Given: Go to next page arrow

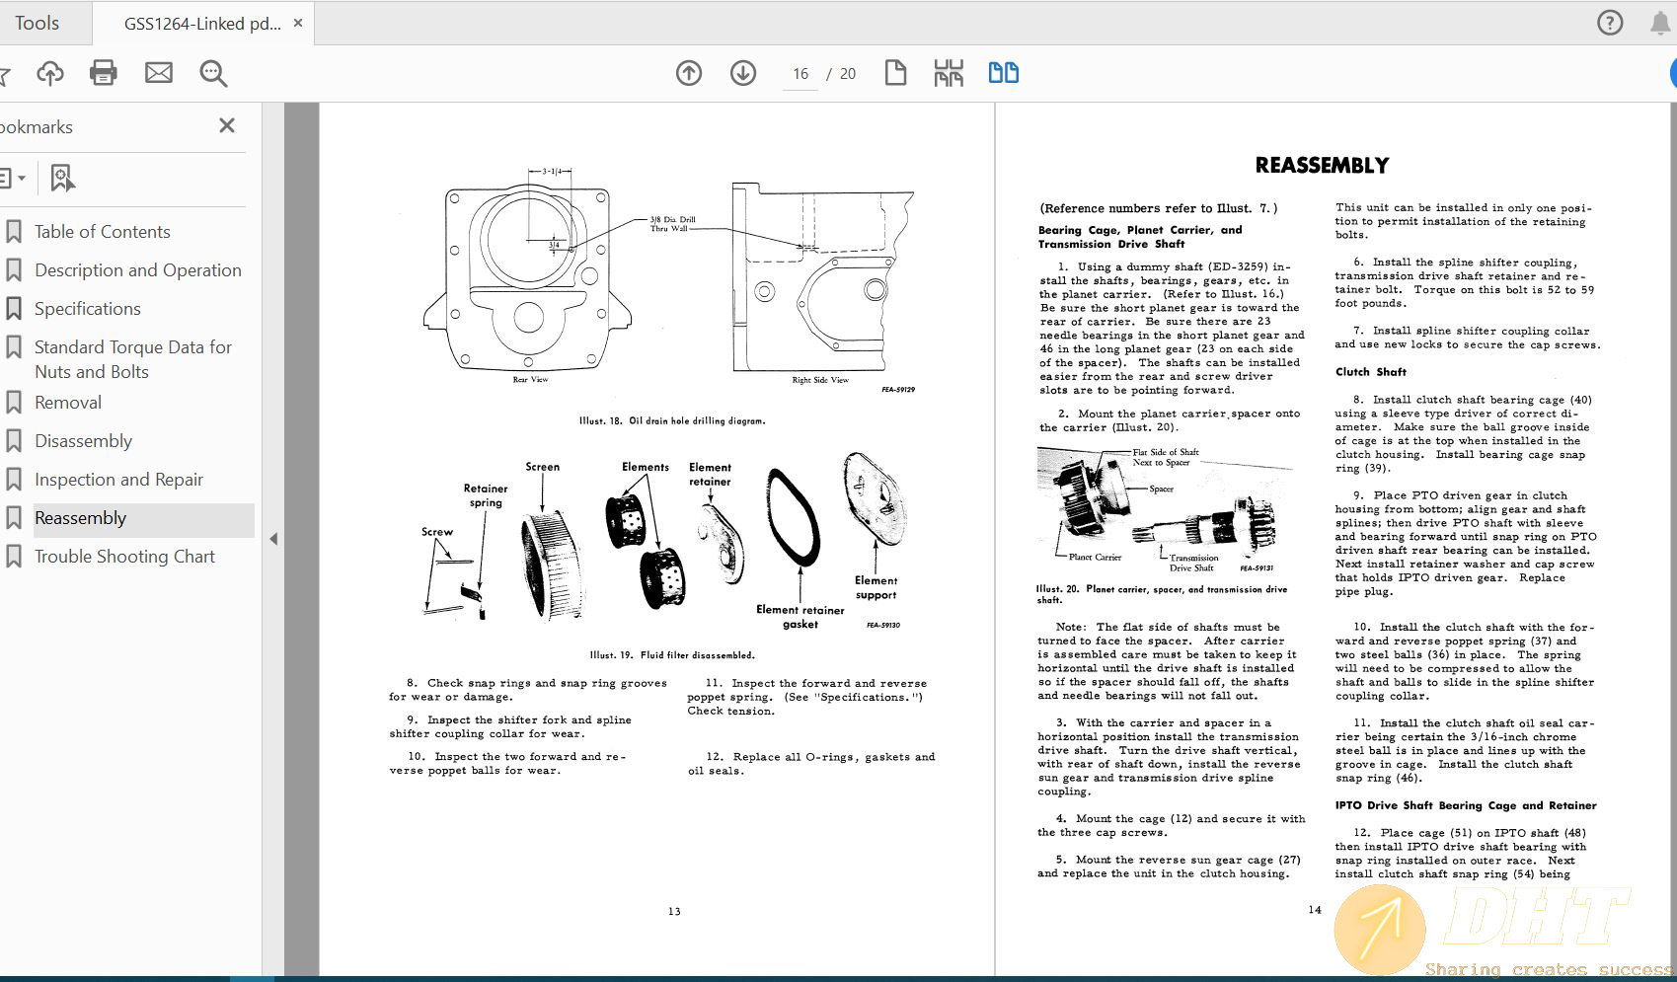Looking at the screenshot, I should pos(743,73).
